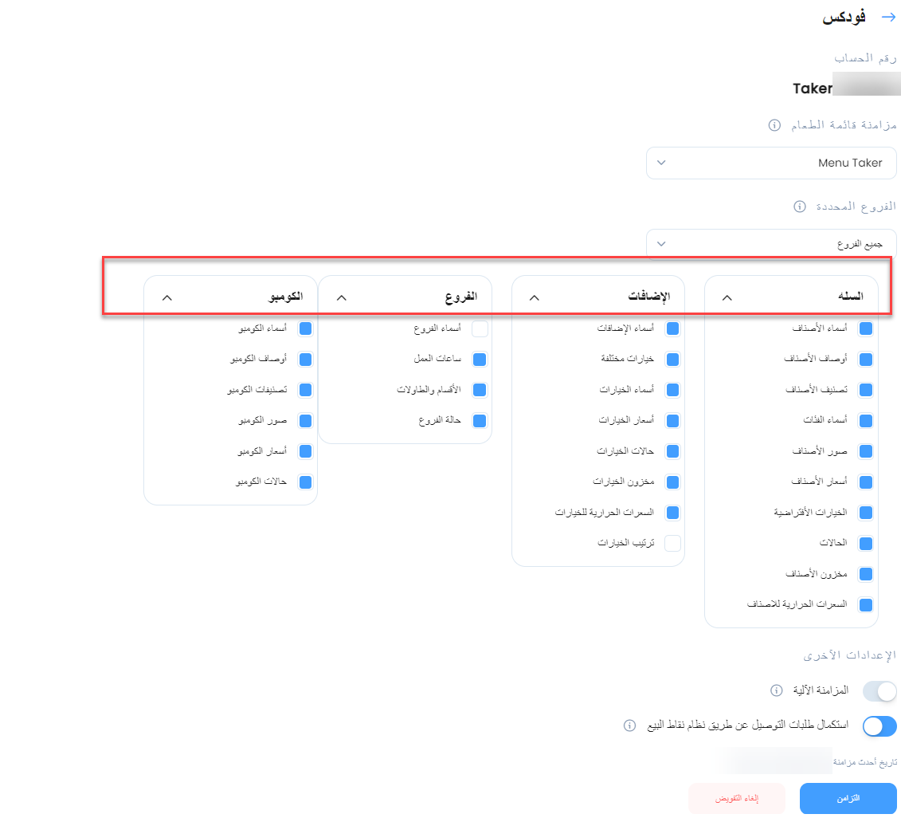
Task: Click info icon beside استكمال طلبات التوصيل
Action: [630, 726]
